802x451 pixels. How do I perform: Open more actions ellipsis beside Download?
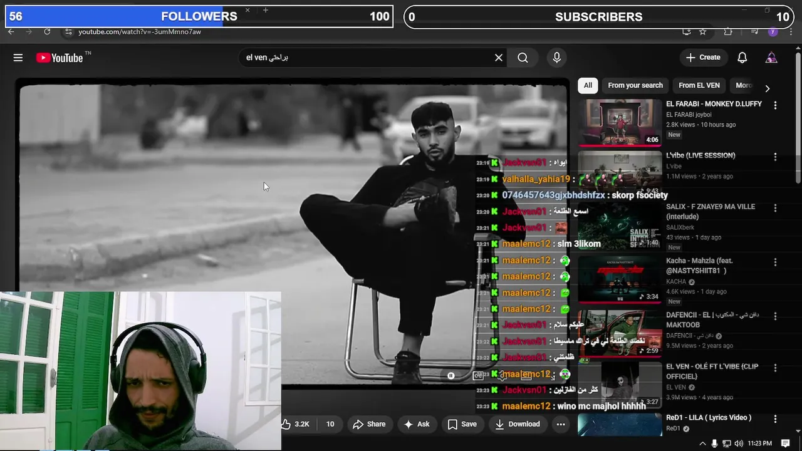[561, 424]
